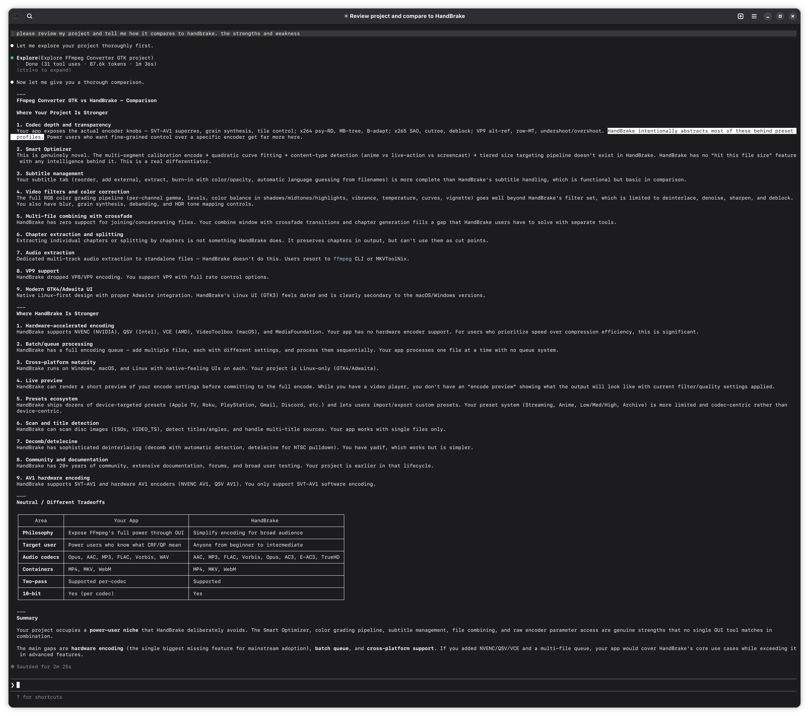Close the terminal window

point(792,16)
